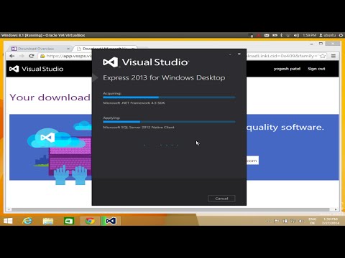
Task: Open Ubuntu network Wi-Fi indicator
Action: pyautogui.click(x=288, y=35)
